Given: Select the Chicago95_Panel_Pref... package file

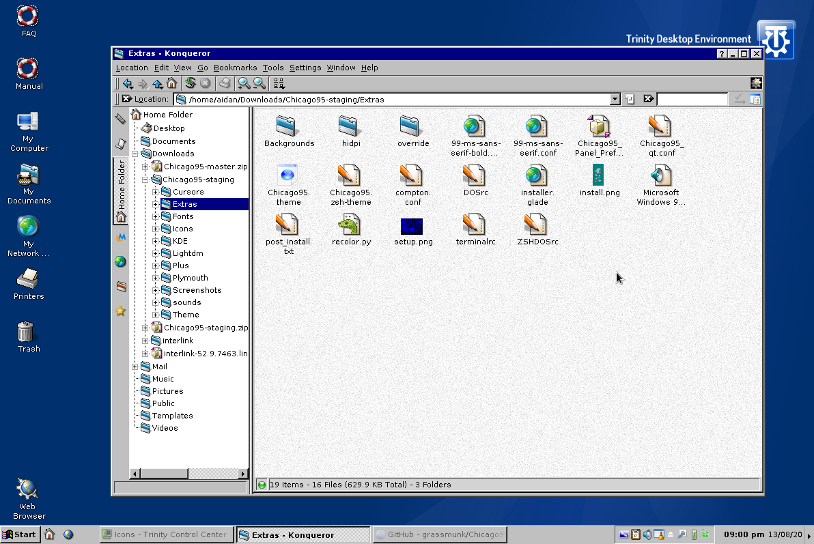Looking at the screenshot, I should coord(599,136).
